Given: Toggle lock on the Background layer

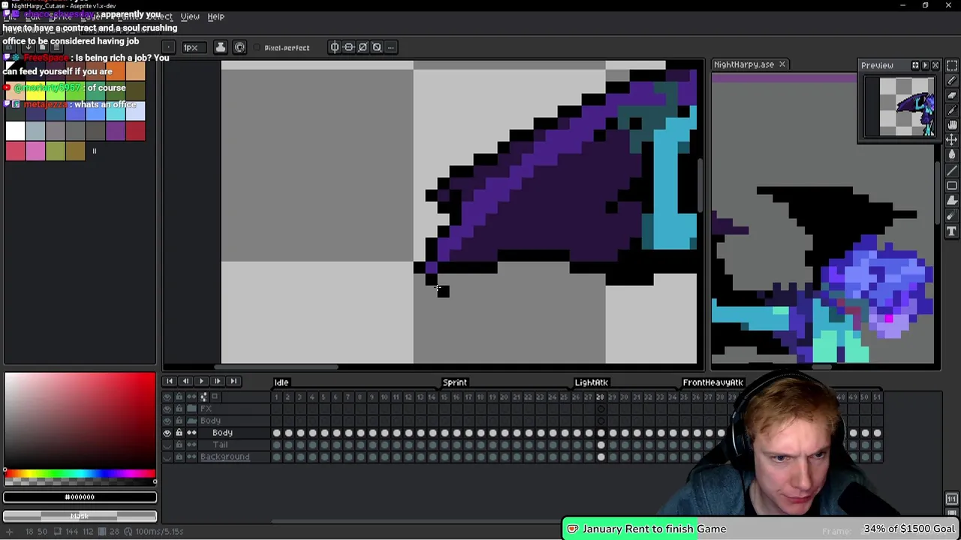Looking at the screenshot, I should pos(179,457).
